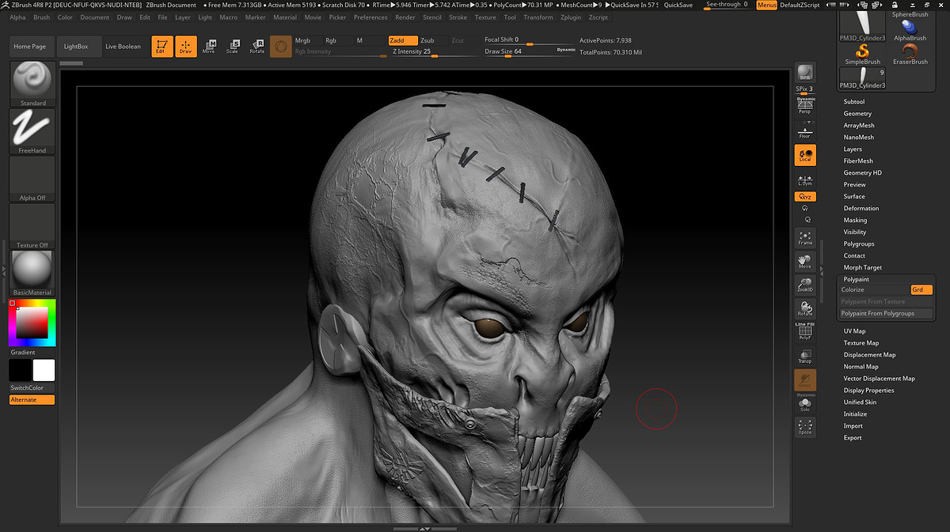The image size is (950, 532).
Task: Open the Render menu
Action: click(x=405, y=17)
